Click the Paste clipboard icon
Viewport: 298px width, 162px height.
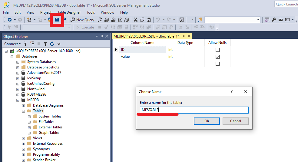coord(149,20)
